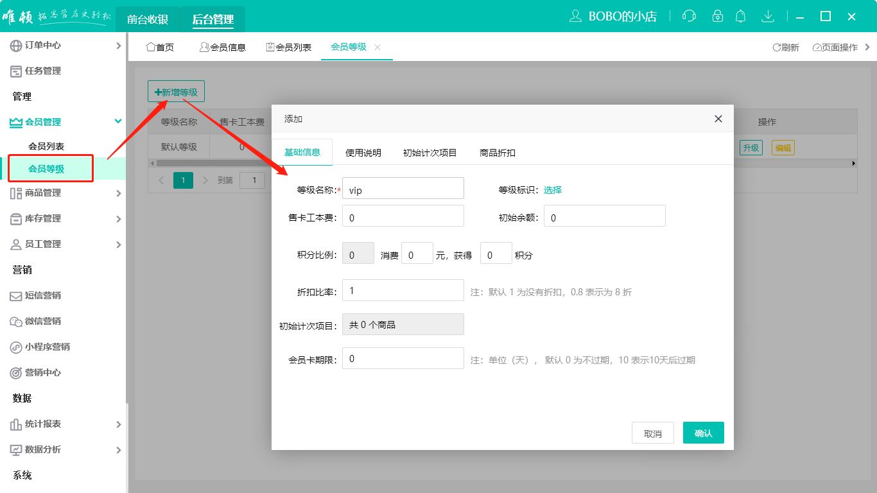This screenshot has height=493, width=877.
Task: Click the 会员卡期限 input field
Action: 403,358
